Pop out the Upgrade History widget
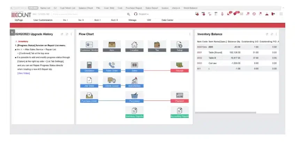The image size is (295, 150). (x=62, y=34)
